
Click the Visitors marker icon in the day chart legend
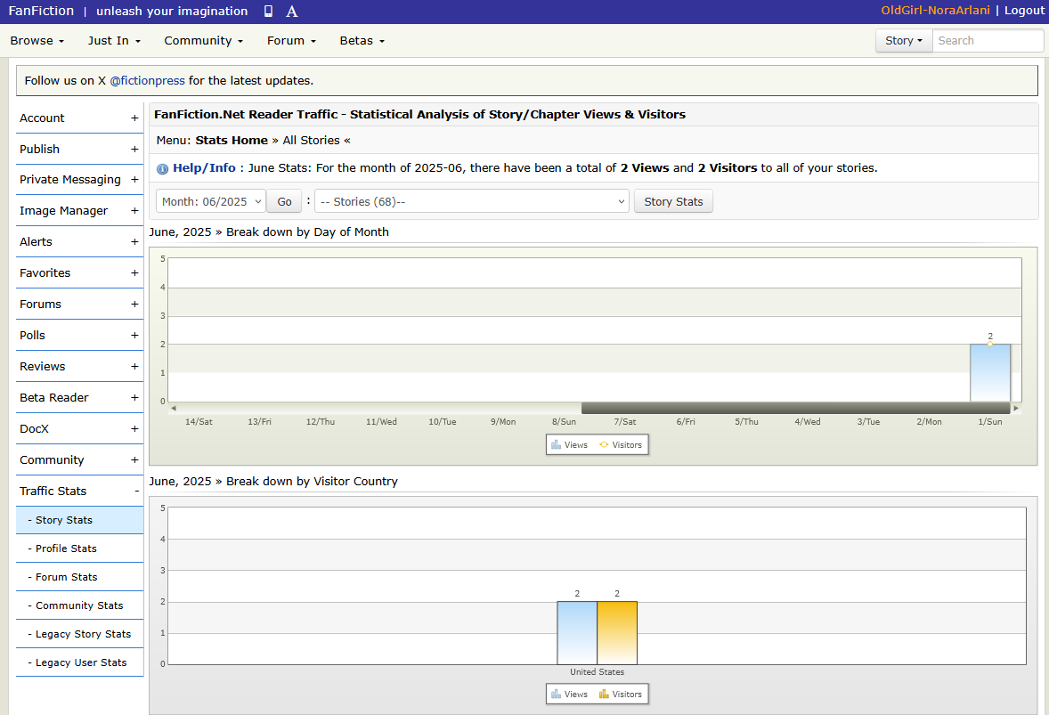pos(604,445)
